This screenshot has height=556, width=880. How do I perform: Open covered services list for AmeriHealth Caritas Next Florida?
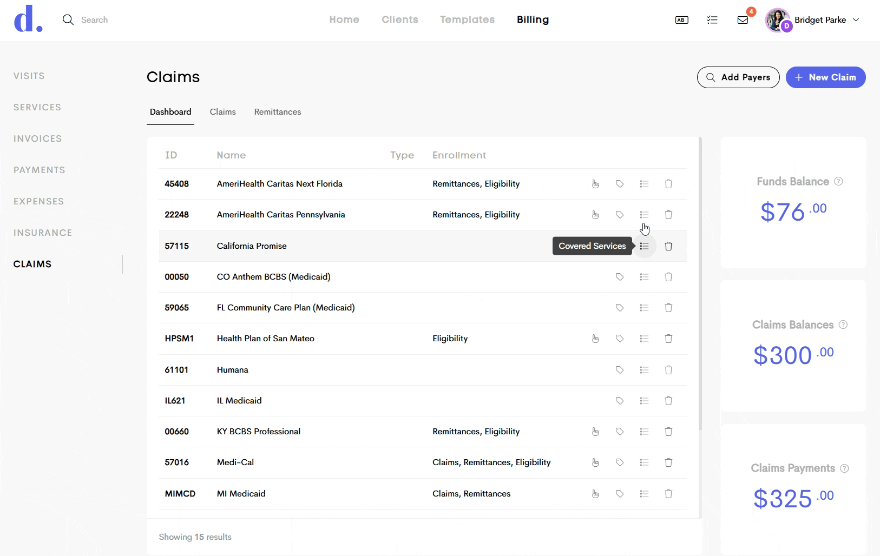(644, 184)
